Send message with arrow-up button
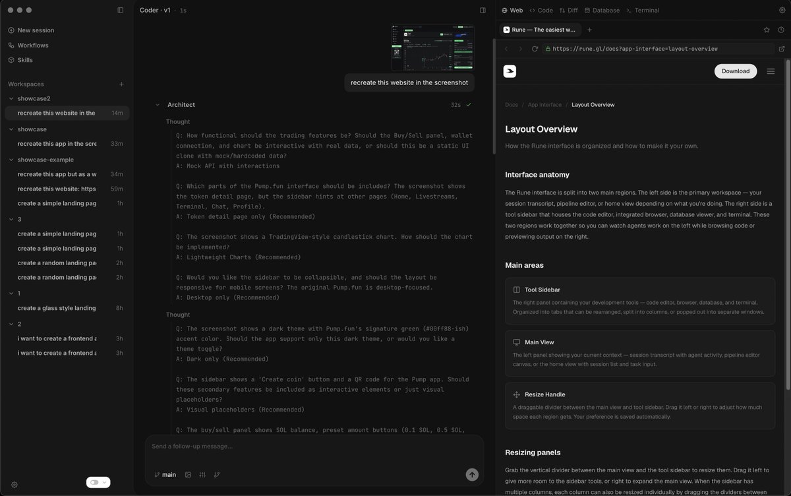791x496 pixels. point(471,474)
